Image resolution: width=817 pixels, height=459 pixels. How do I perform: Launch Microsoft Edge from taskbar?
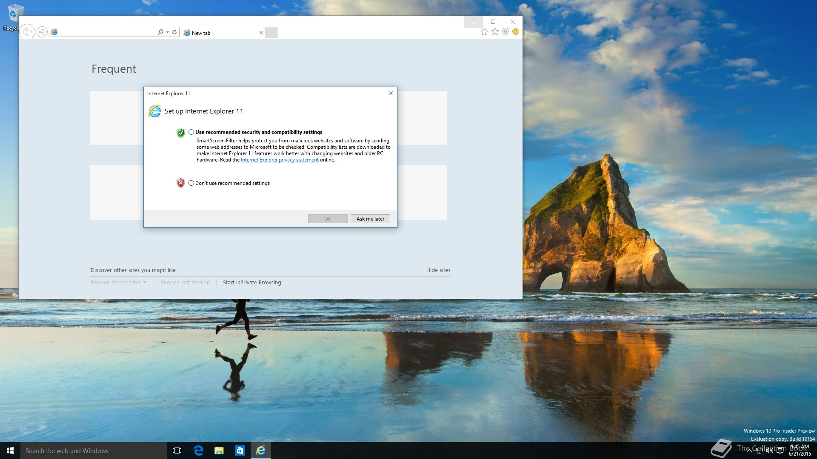(x=198, y=450)
